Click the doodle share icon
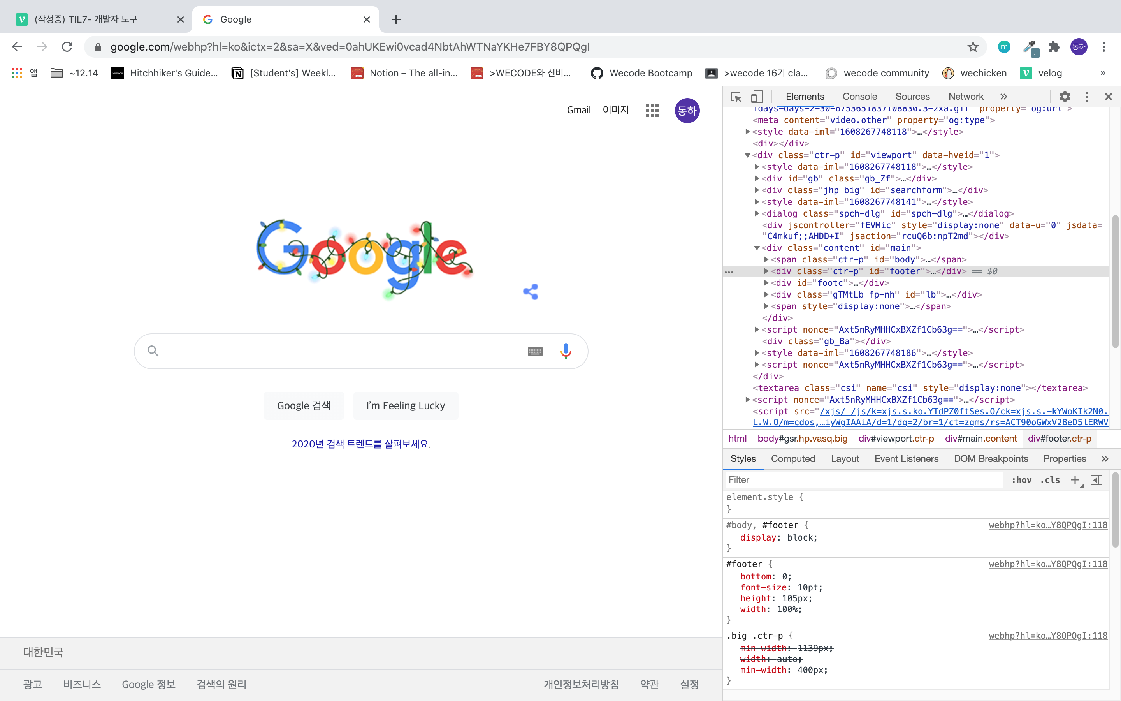Viewport: 1121px width, 701px height. 531,292
